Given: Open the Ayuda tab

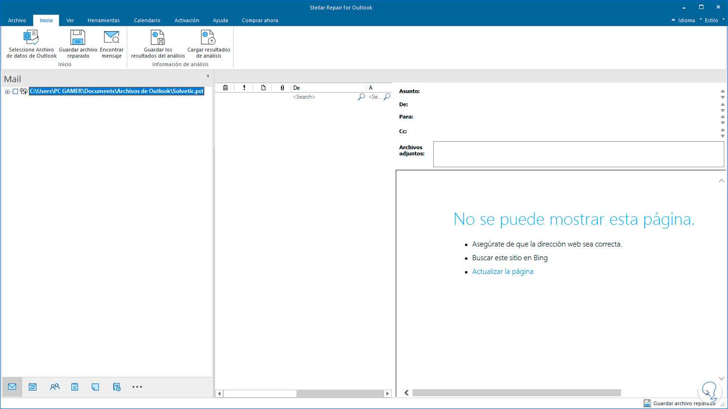Looking at the screenshot, I should tap(220, 20).
